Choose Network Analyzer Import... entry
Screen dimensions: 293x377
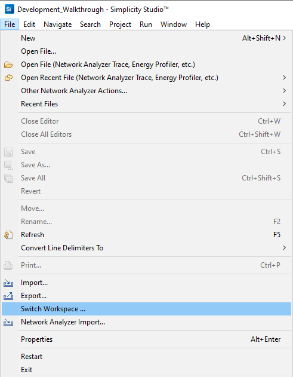147,321
